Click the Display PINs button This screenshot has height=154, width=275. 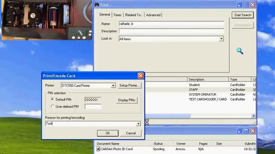pyautogui.click(x=127, y=100)
